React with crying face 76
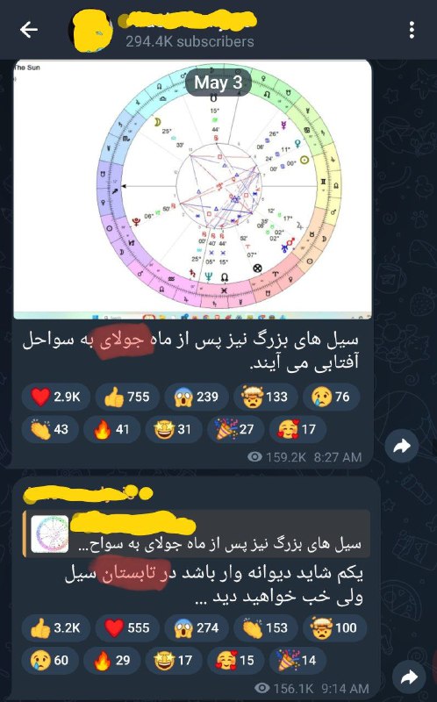Image resolution: width=437 pixels, height=702 pixels. pos(331,397)
